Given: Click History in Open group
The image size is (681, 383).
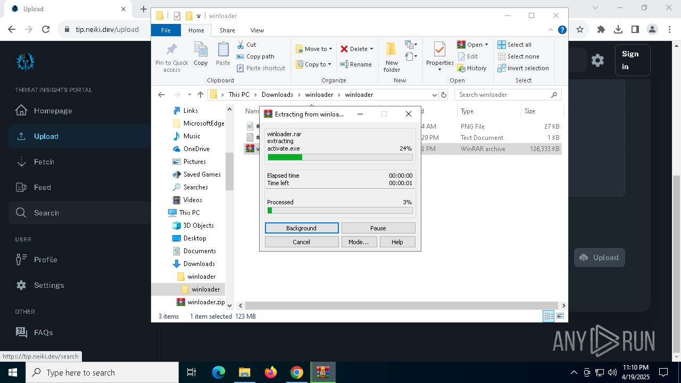Looking at the screenshot, I should [472, 68].
